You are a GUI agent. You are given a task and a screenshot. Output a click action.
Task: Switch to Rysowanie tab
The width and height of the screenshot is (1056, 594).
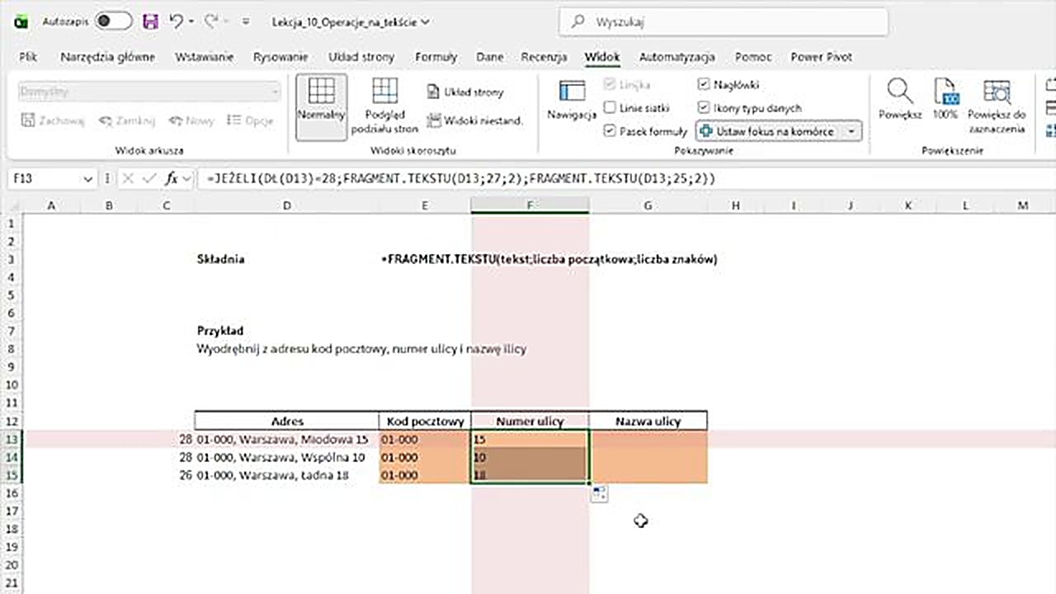click(x=280, y=57)
